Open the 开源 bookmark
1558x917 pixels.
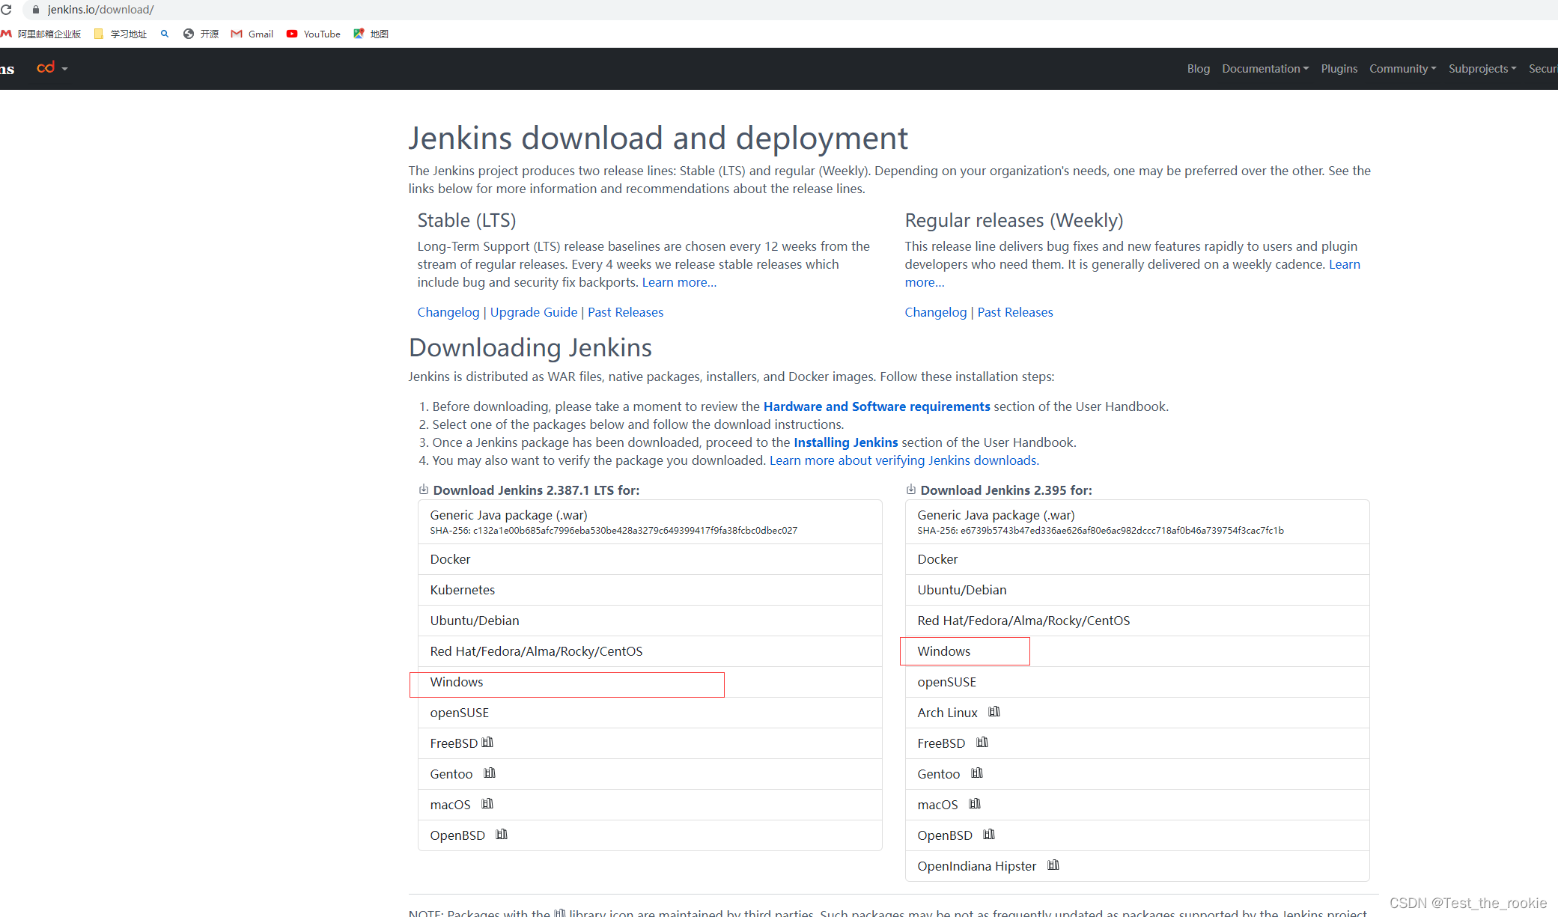pos(201,34)
